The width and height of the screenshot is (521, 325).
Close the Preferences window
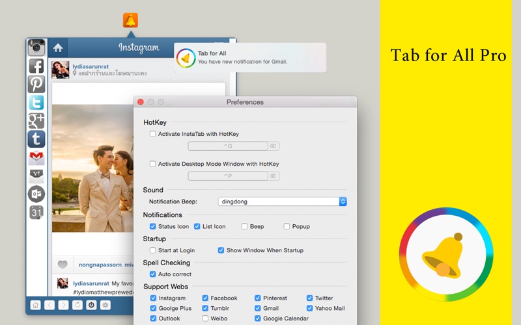pos(141,102)
